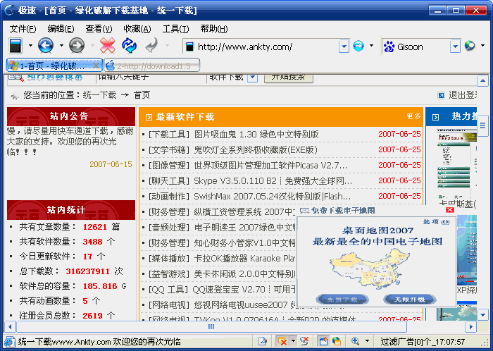Switch to the second tab http://download1.5
This screenshot has height=351, width=493.
[153, 66]
